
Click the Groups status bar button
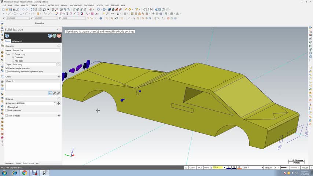click(305, 168)
